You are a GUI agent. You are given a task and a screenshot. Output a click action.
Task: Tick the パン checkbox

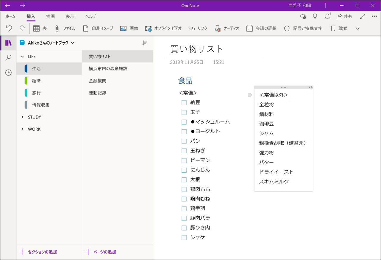pyautogui.click(x=184, y=141)
